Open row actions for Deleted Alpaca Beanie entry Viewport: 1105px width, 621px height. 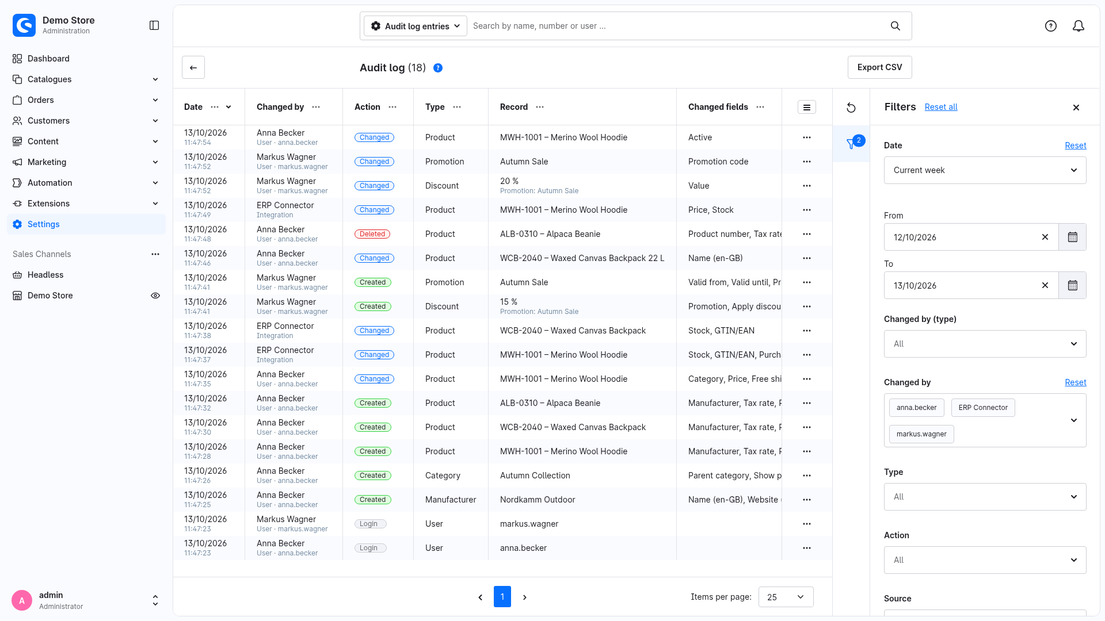tap(807, 234)
